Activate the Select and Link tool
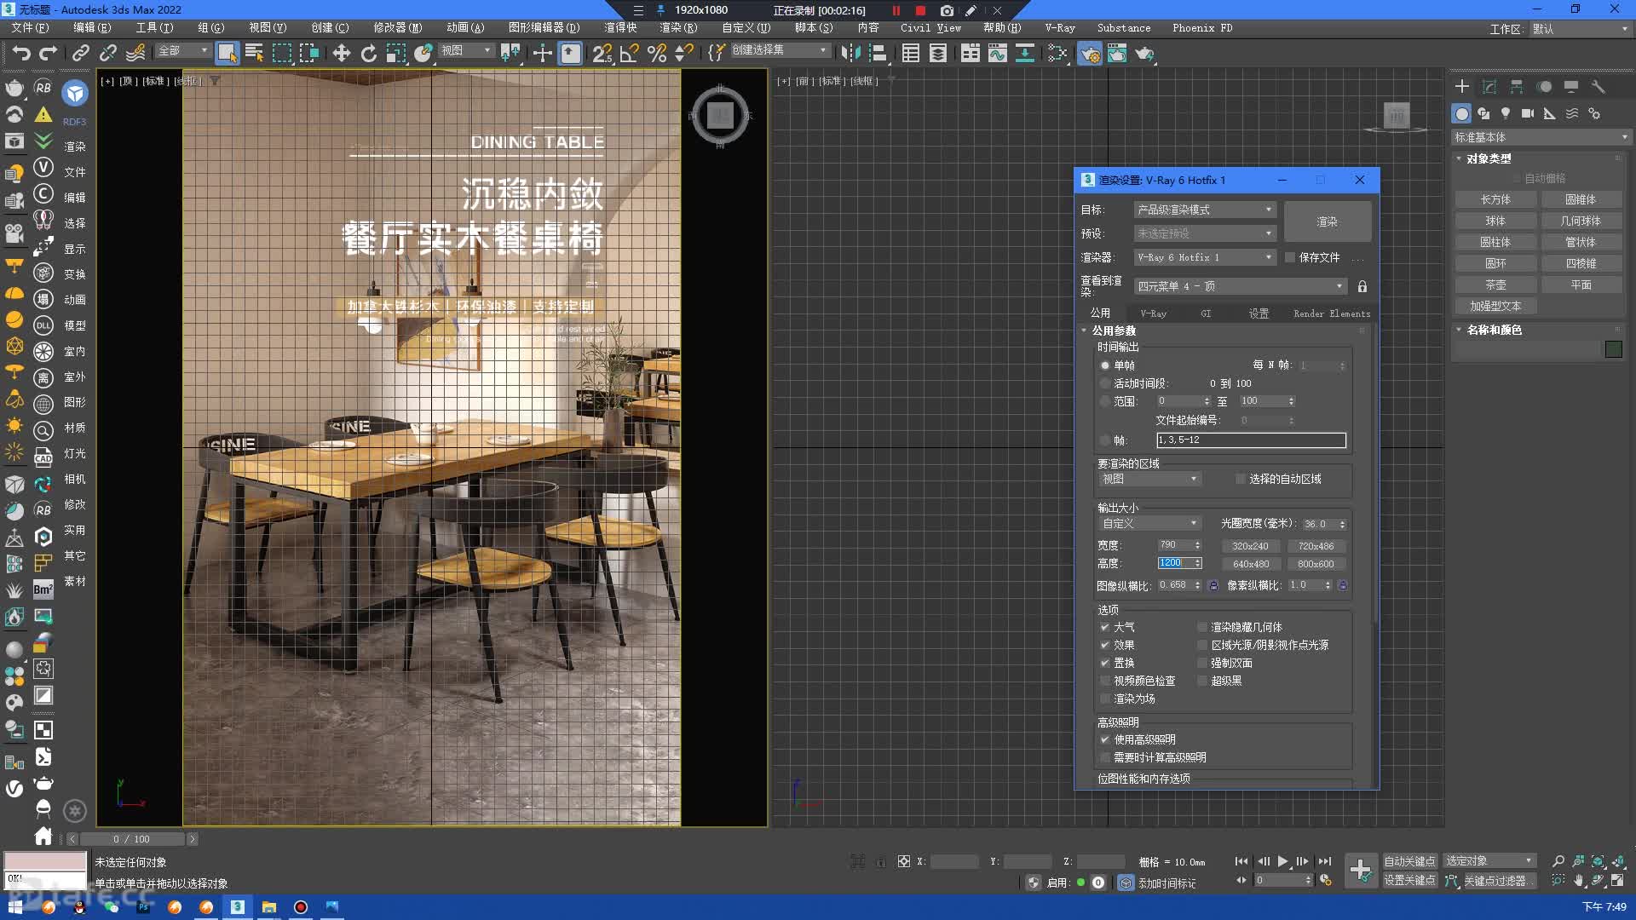This screenshot has height=920, width=1636. tap(81, 53)
